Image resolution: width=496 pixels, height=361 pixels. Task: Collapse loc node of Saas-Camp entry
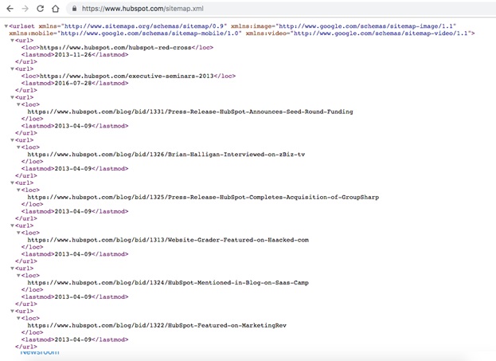tap(18, 276)
